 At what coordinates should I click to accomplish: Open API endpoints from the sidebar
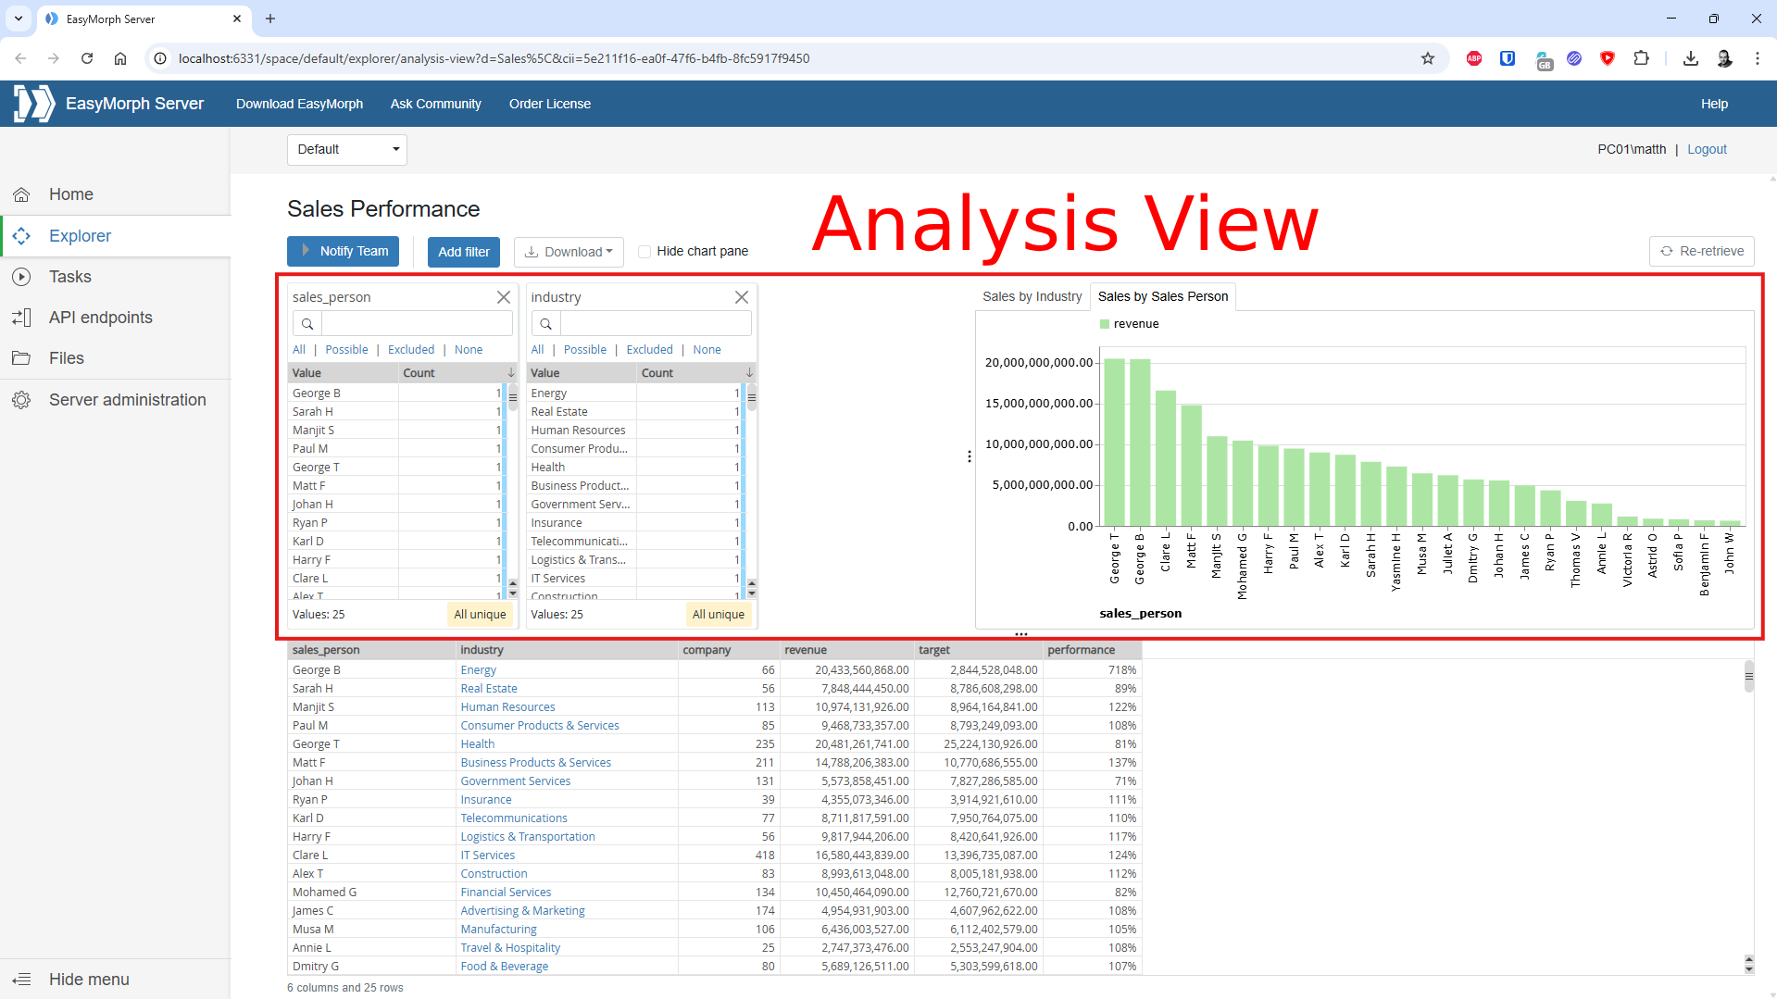(x=100, y=318)
